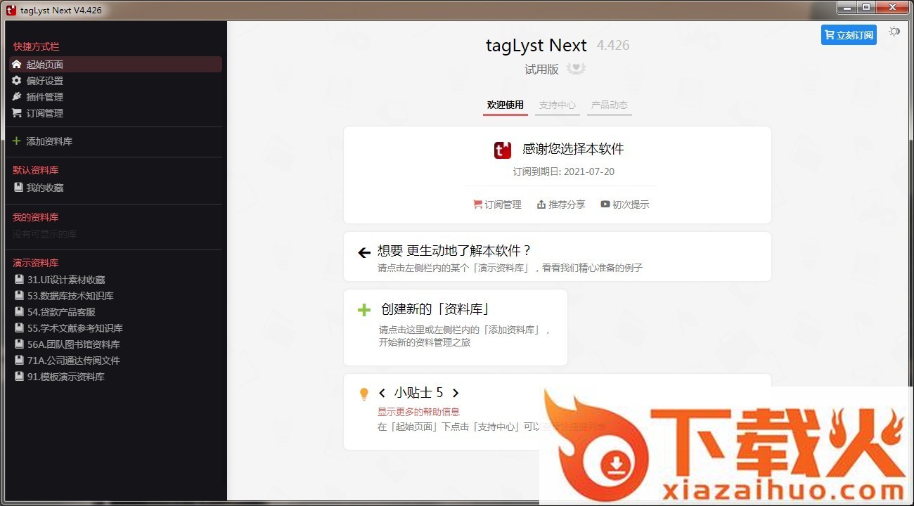Click the library icon beside 31.UI设计素材收藏
Viewport: 914px width, 506px height.
(x=19, y=280)
